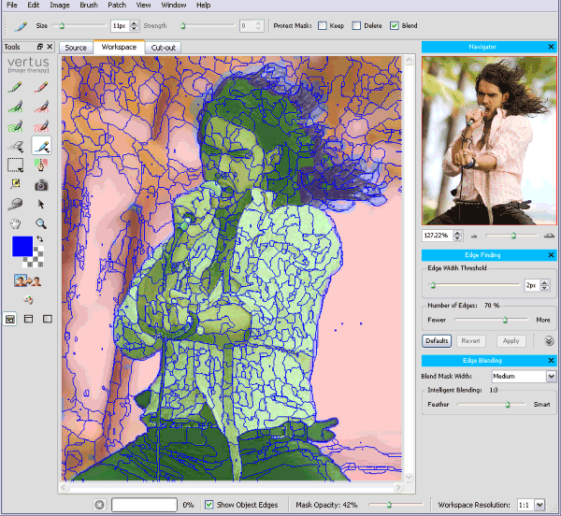The image size is (561, 516).
Task: Switch to the Source tab
Action: tap(76, 47)
